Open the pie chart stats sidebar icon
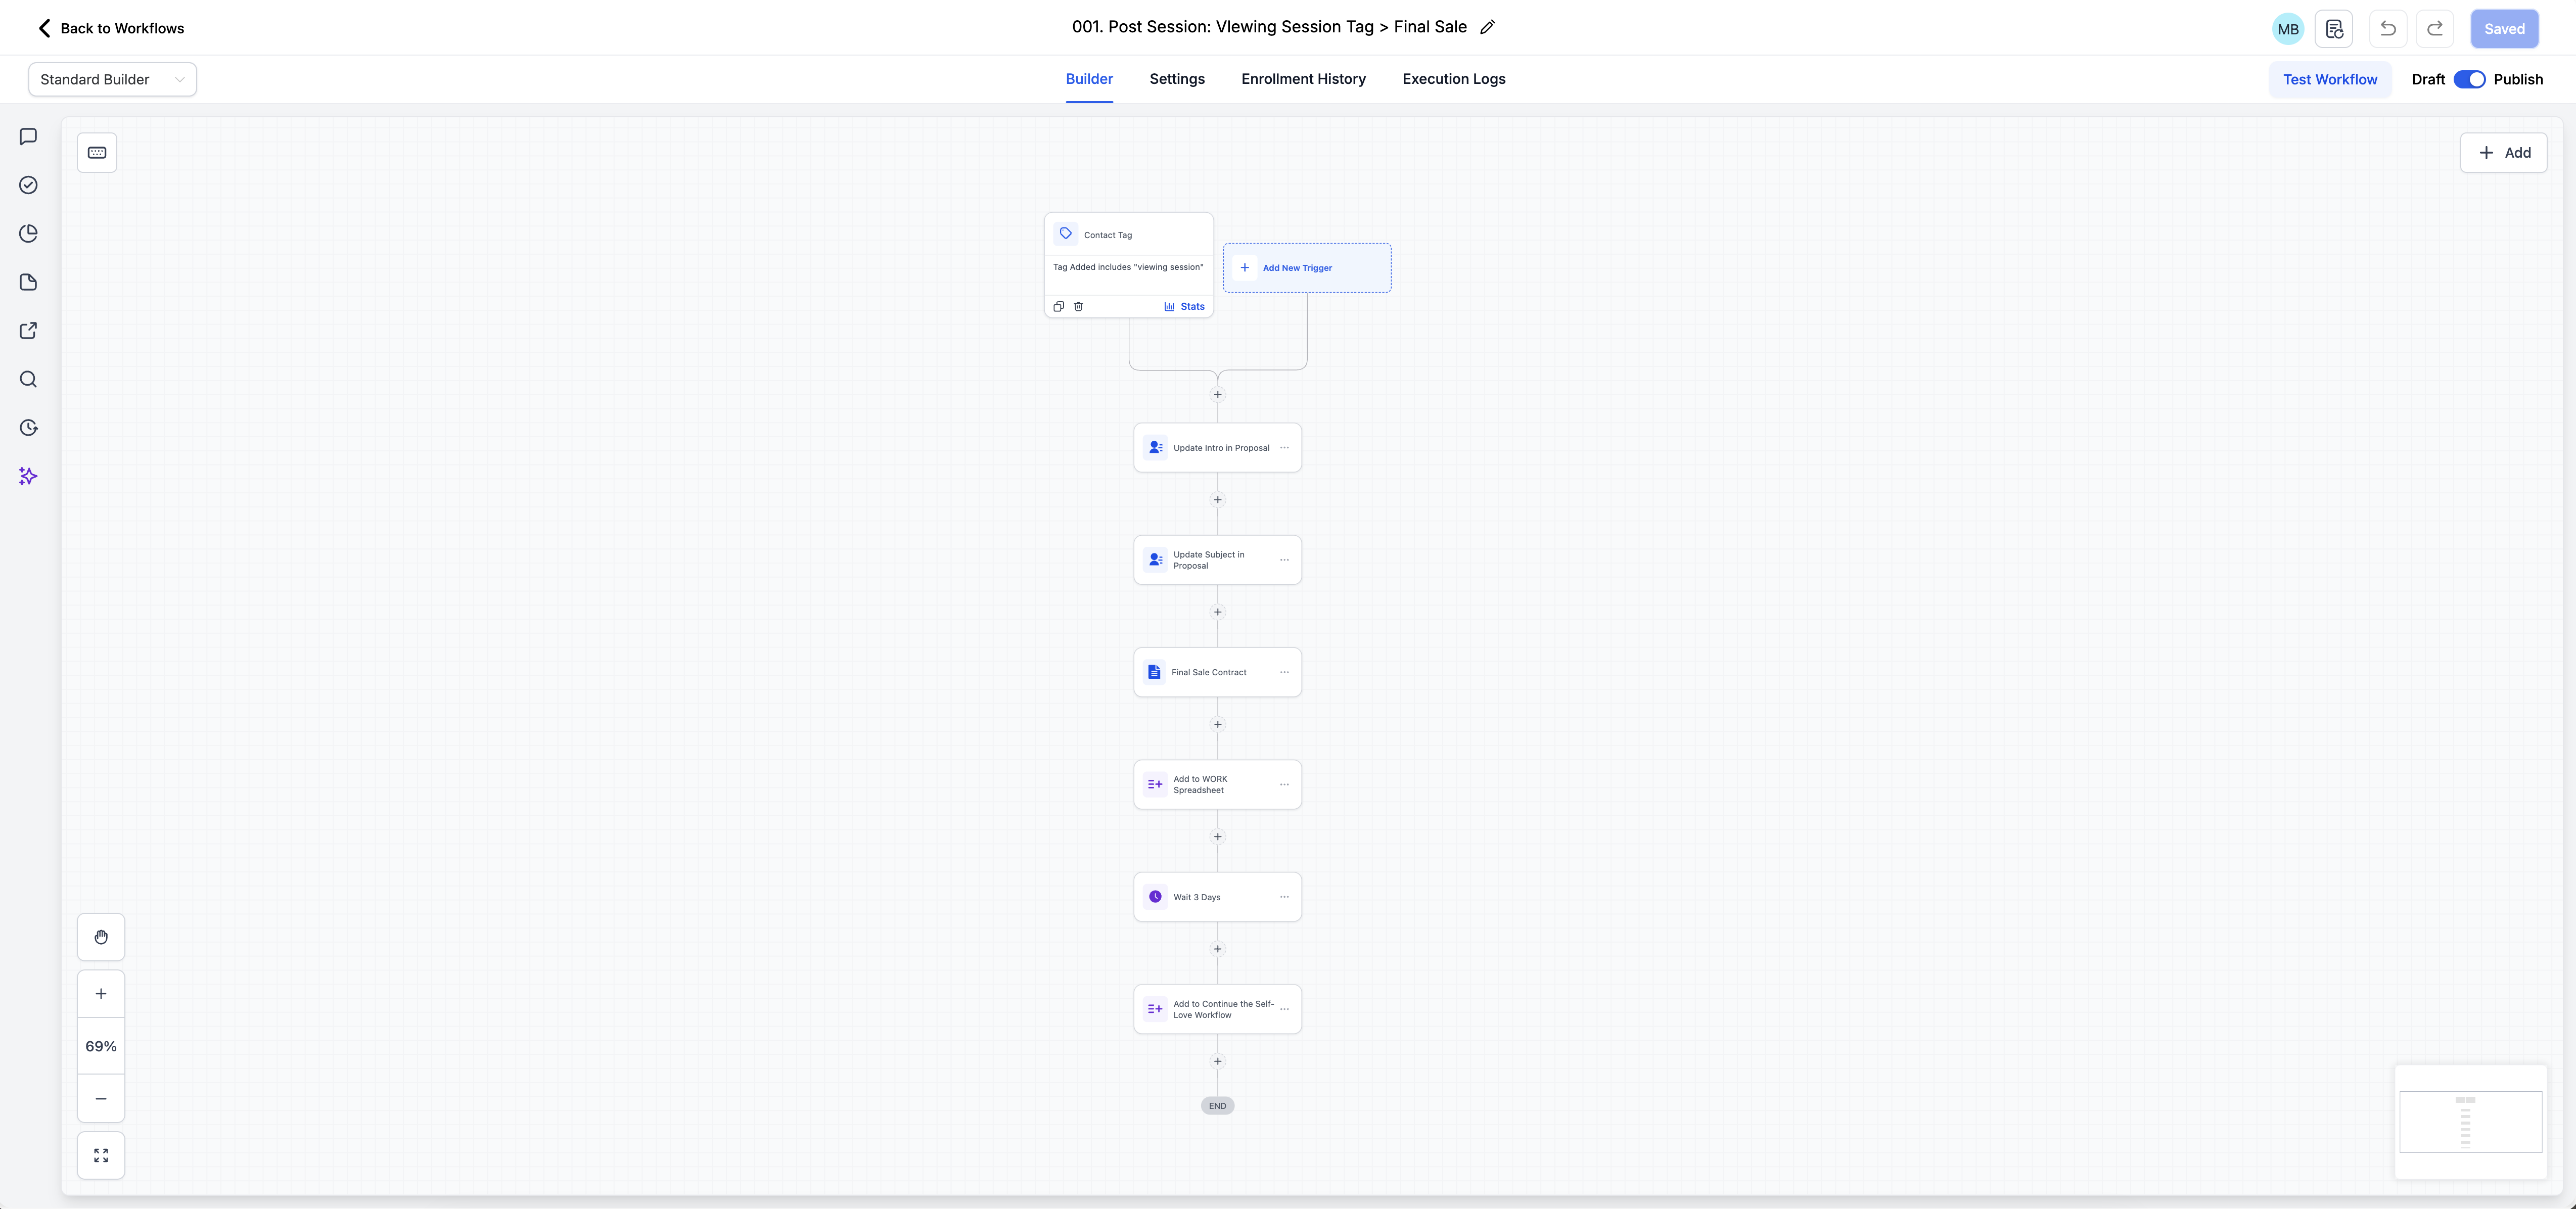Image resolution: width=2576 pixels, height=1209 pixels. [x=28, y=234]
